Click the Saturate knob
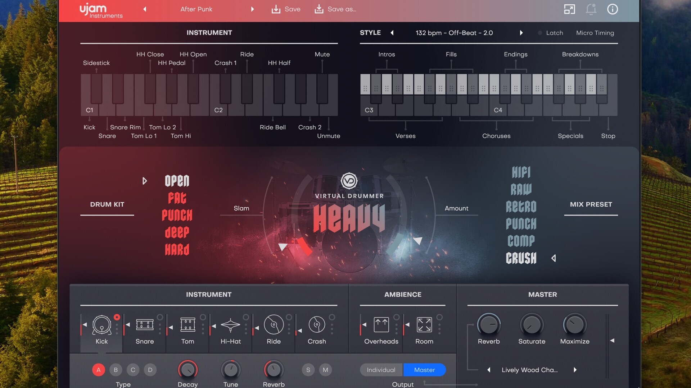Viewport: 691px width, 388px height. click(532, 325)
